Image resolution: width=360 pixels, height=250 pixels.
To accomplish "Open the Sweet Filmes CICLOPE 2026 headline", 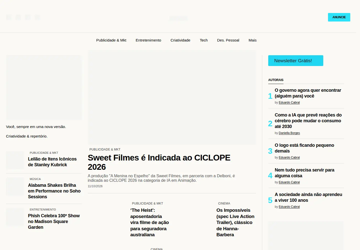I will [159, 162].
